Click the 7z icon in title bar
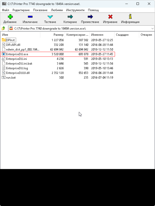The width and height of the screenshot is (155, 206). 4,4
